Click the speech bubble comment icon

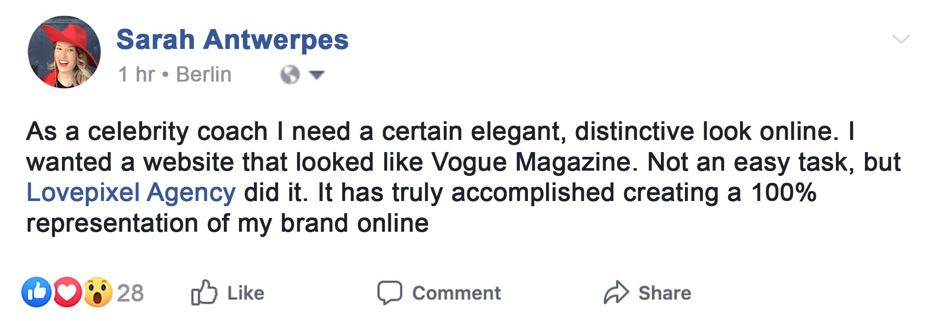389,292
